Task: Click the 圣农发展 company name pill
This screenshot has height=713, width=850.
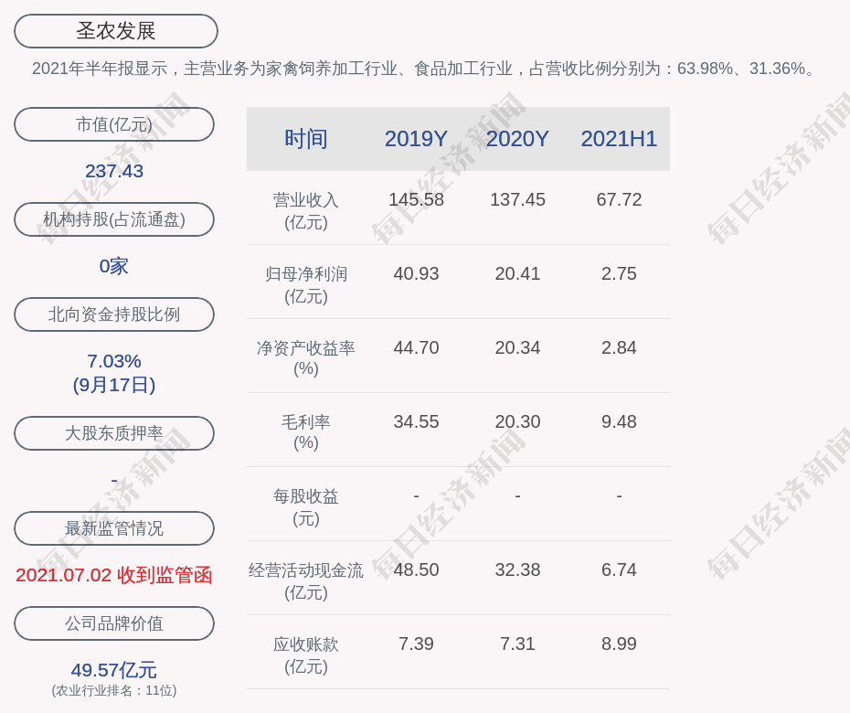Action: pos(115,31)
